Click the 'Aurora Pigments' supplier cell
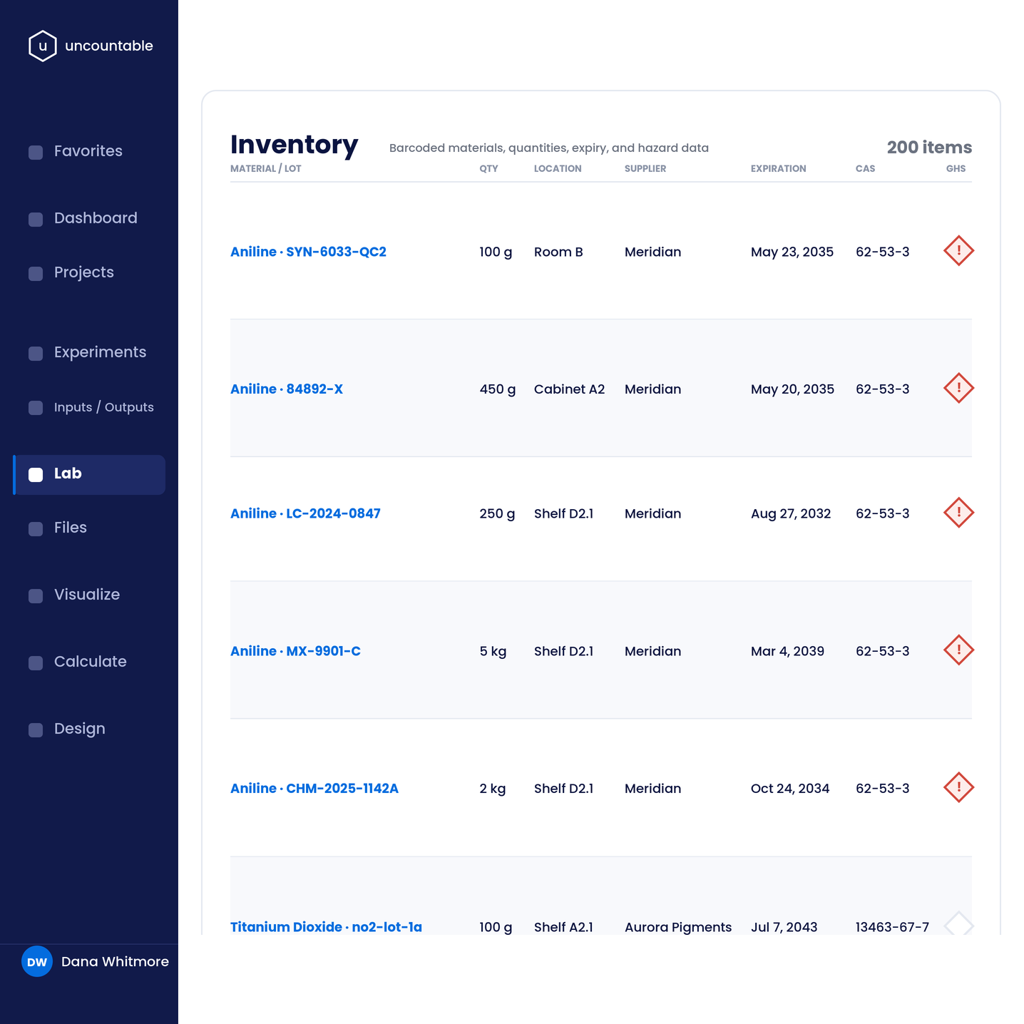The height and width of the screenshot is (1024, 1024). [x=678, y=927]
